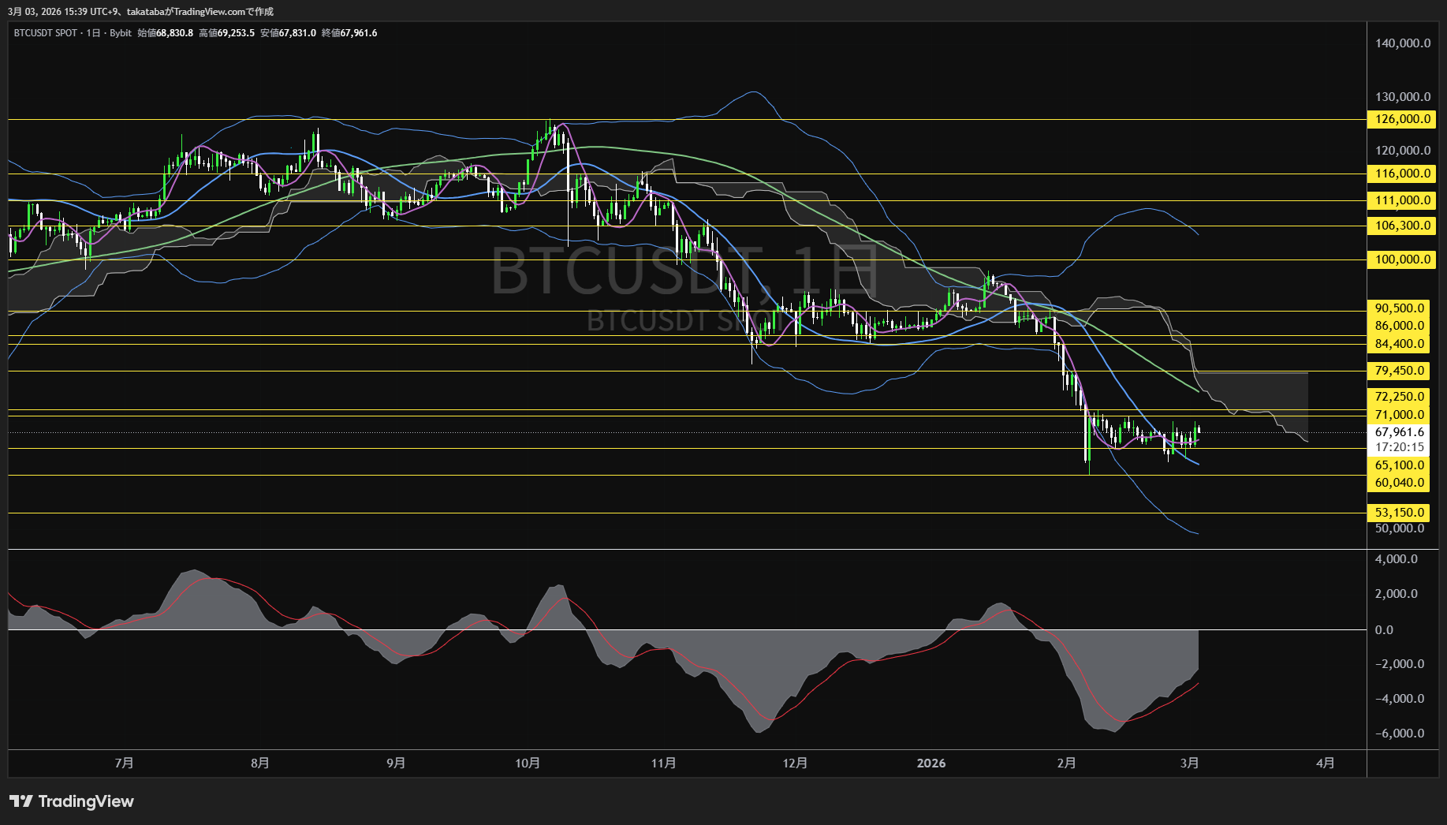Click the 72,250.0 yellow price label
Screen dimensions: 1447x825
1400,397
